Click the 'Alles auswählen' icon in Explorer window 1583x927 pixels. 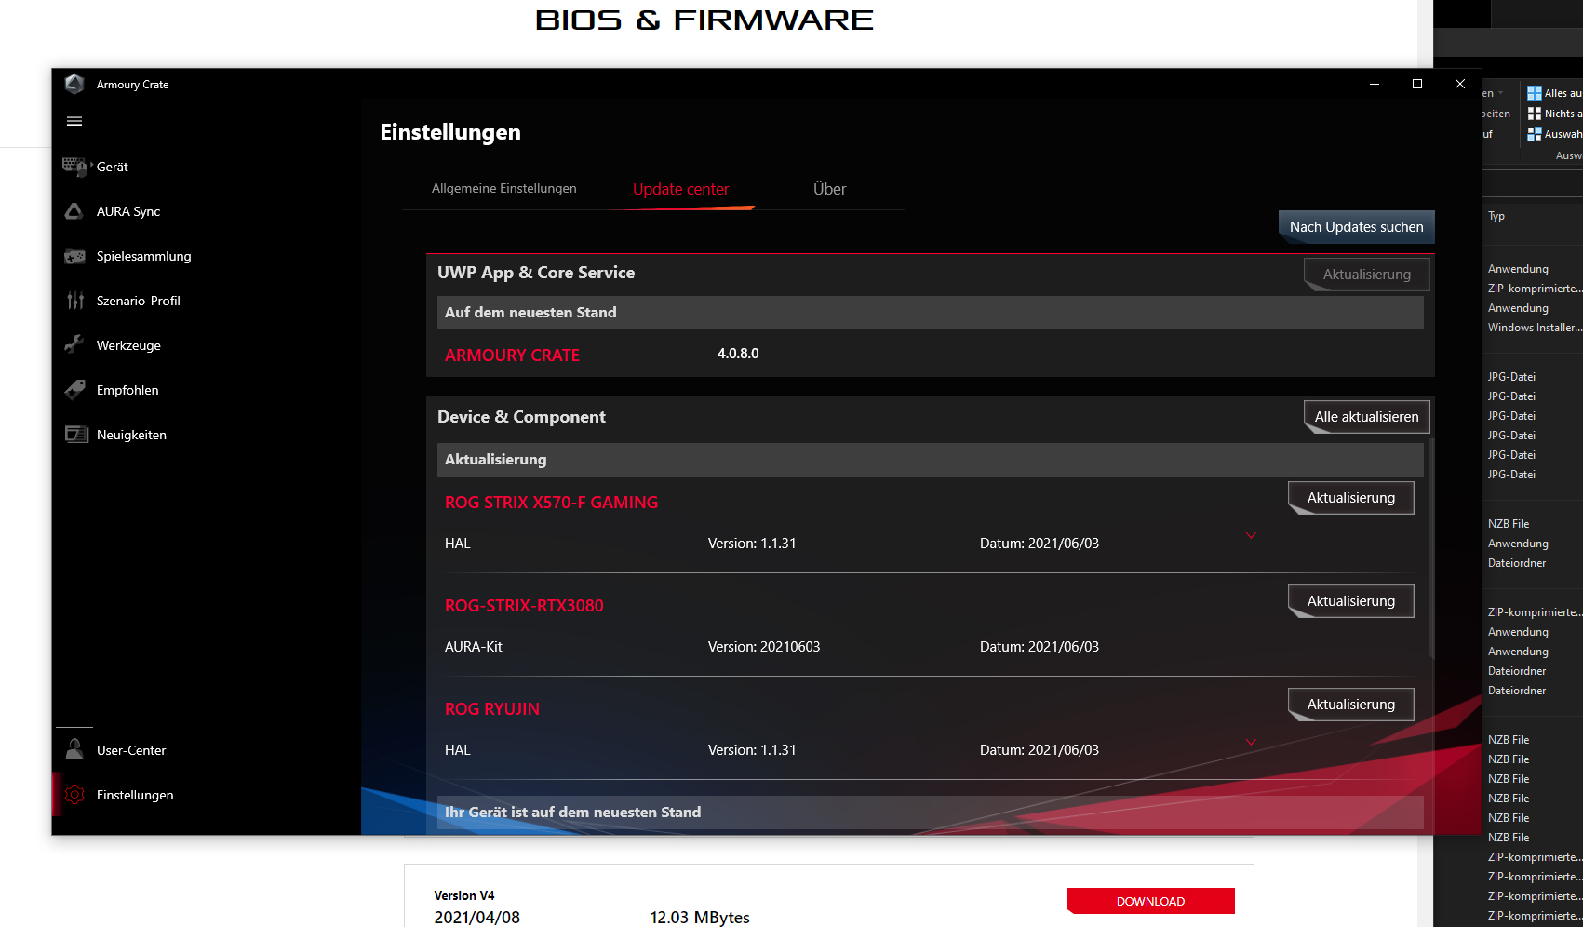[x=1535, y=93]
